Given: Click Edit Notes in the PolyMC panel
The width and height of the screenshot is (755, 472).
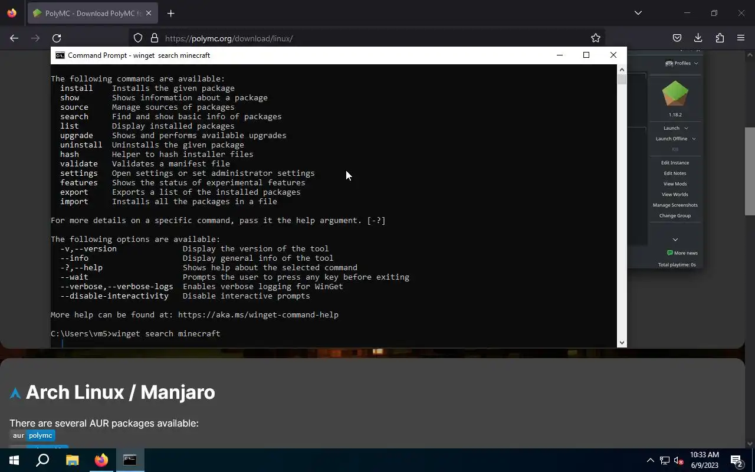Looking at the screenshot, I should [675, 173].
